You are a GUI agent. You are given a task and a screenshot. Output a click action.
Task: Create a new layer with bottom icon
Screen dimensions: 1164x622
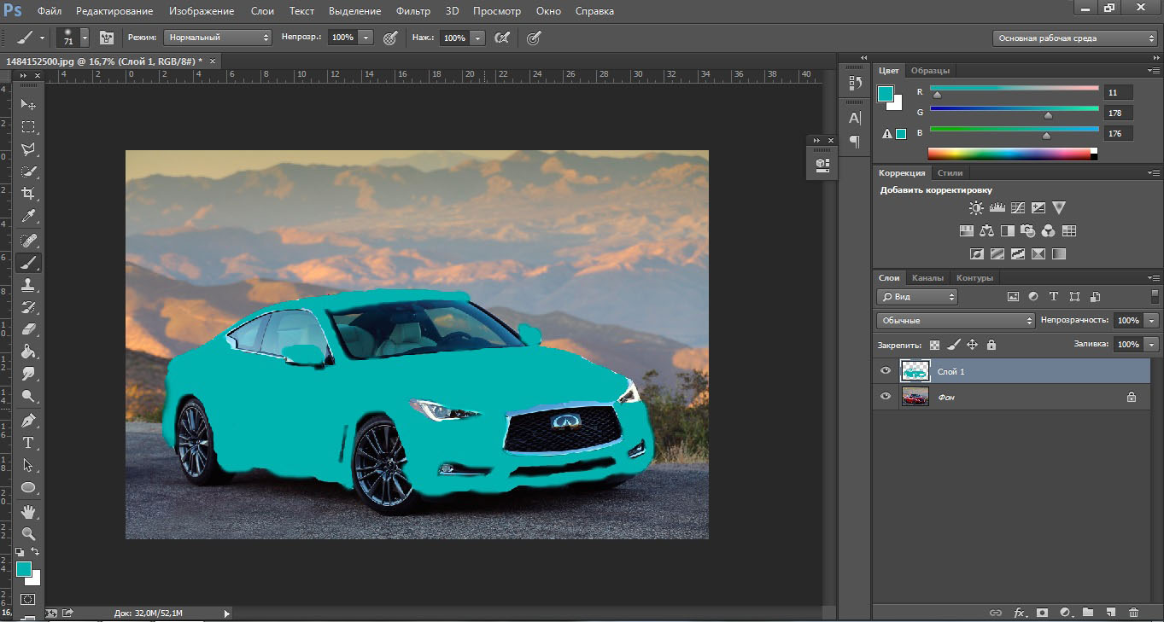point(1111,613)
